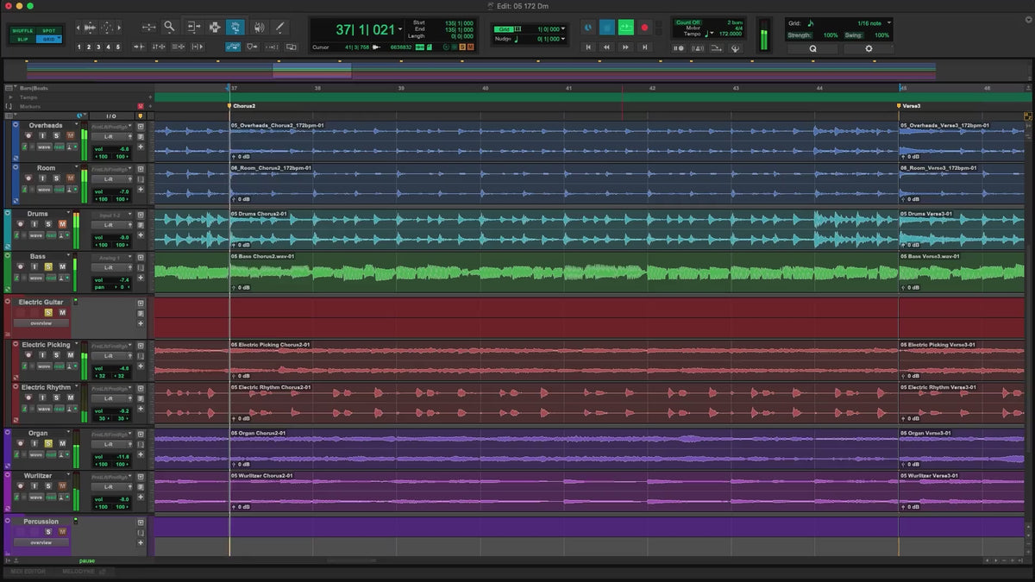Enable Shuffle edit mode
This screenshot has height=582, width=1035.
tap(23, 31)
